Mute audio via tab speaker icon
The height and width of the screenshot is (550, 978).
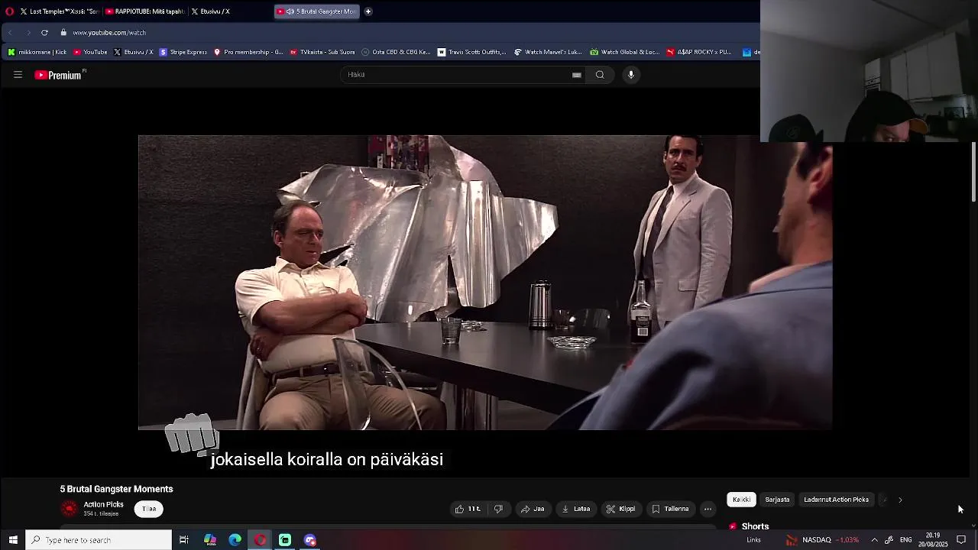pos(290,11)
